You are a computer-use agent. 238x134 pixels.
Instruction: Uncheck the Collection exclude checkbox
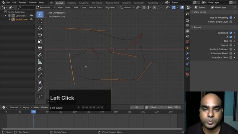coord(9,16)
